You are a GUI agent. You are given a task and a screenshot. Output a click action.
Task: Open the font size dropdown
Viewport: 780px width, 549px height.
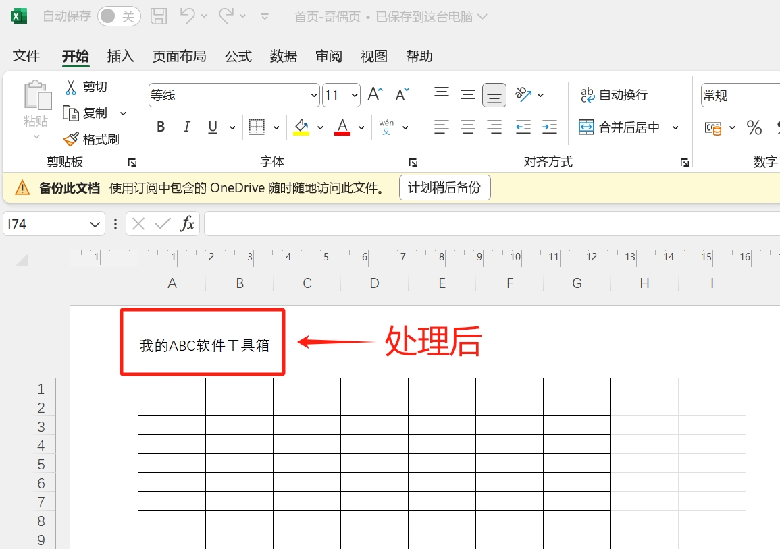coord(355,96)
